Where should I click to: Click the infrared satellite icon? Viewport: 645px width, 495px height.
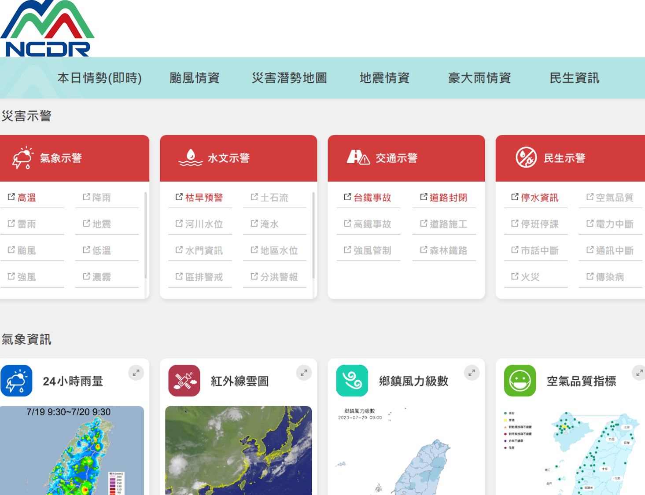(184, 381)
